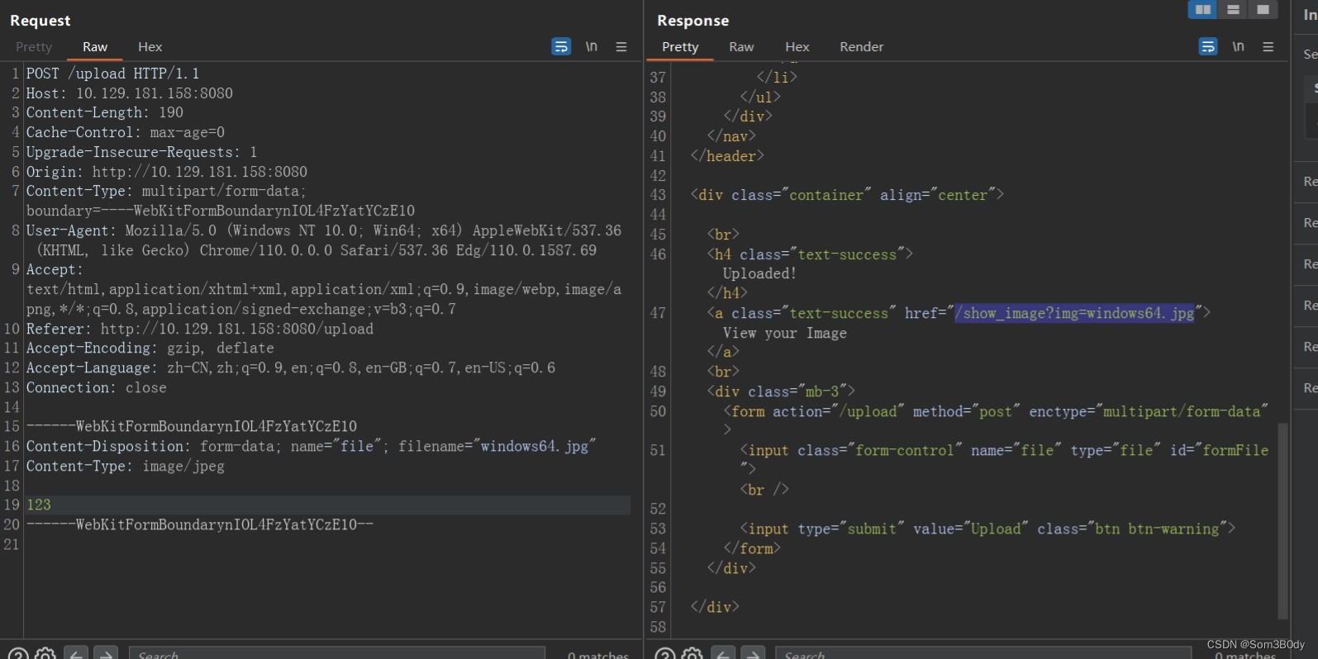Select the Request Raw tab
Image resolution: width=1318 pixels, height=659 pixels.
(x=95, y=47)
